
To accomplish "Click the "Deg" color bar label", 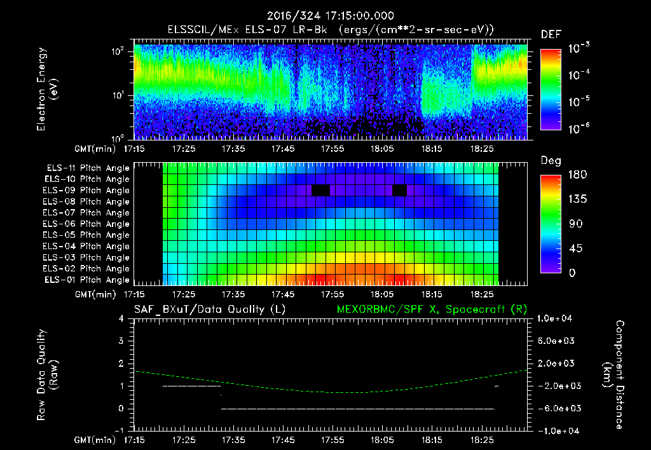I will (x=551, y=161).
